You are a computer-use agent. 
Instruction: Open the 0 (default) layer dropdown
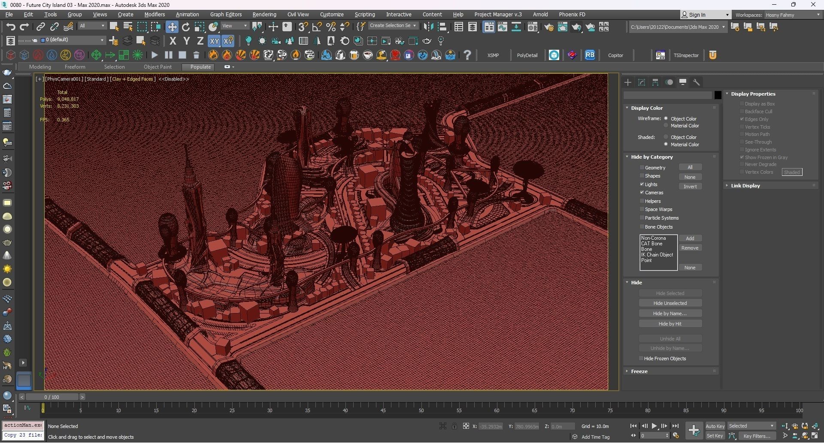tap(73, 40)
